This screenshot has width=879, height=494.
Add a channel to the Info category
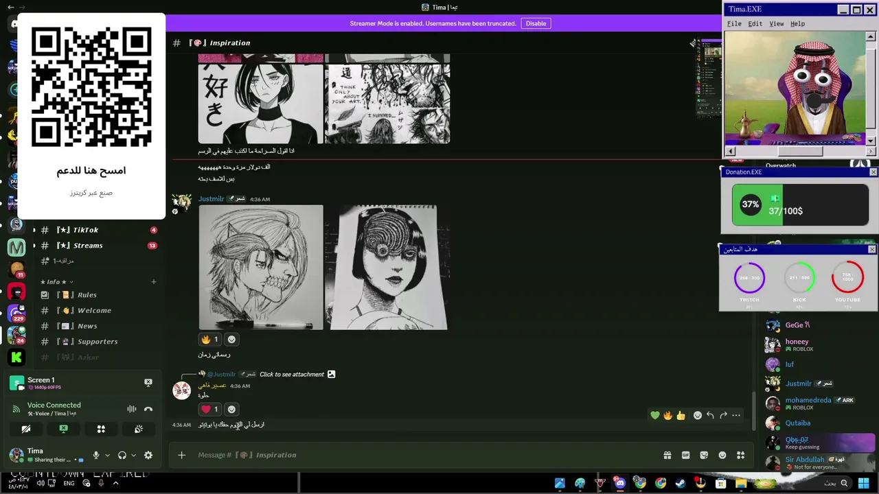click(x=154, y=281)
